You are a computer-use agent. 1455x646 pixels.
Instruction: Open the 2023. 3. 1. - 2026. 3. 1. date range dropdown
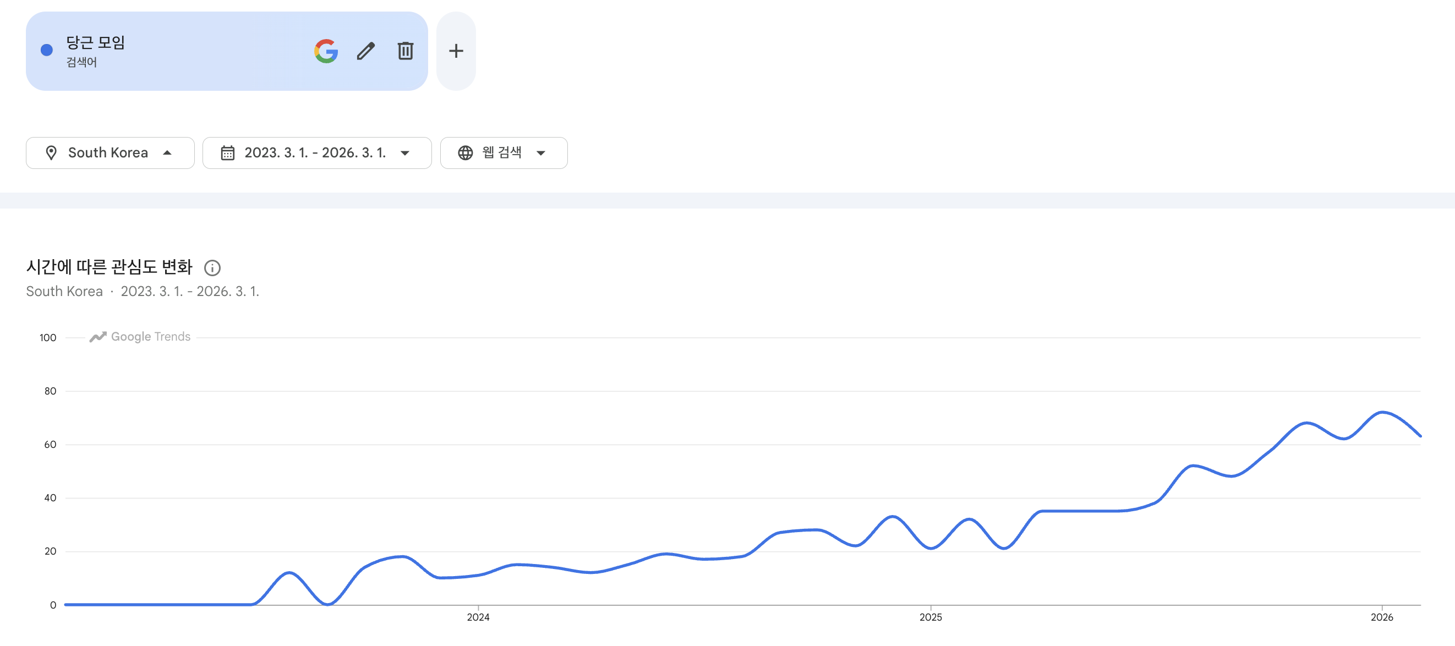pos(404,153)
